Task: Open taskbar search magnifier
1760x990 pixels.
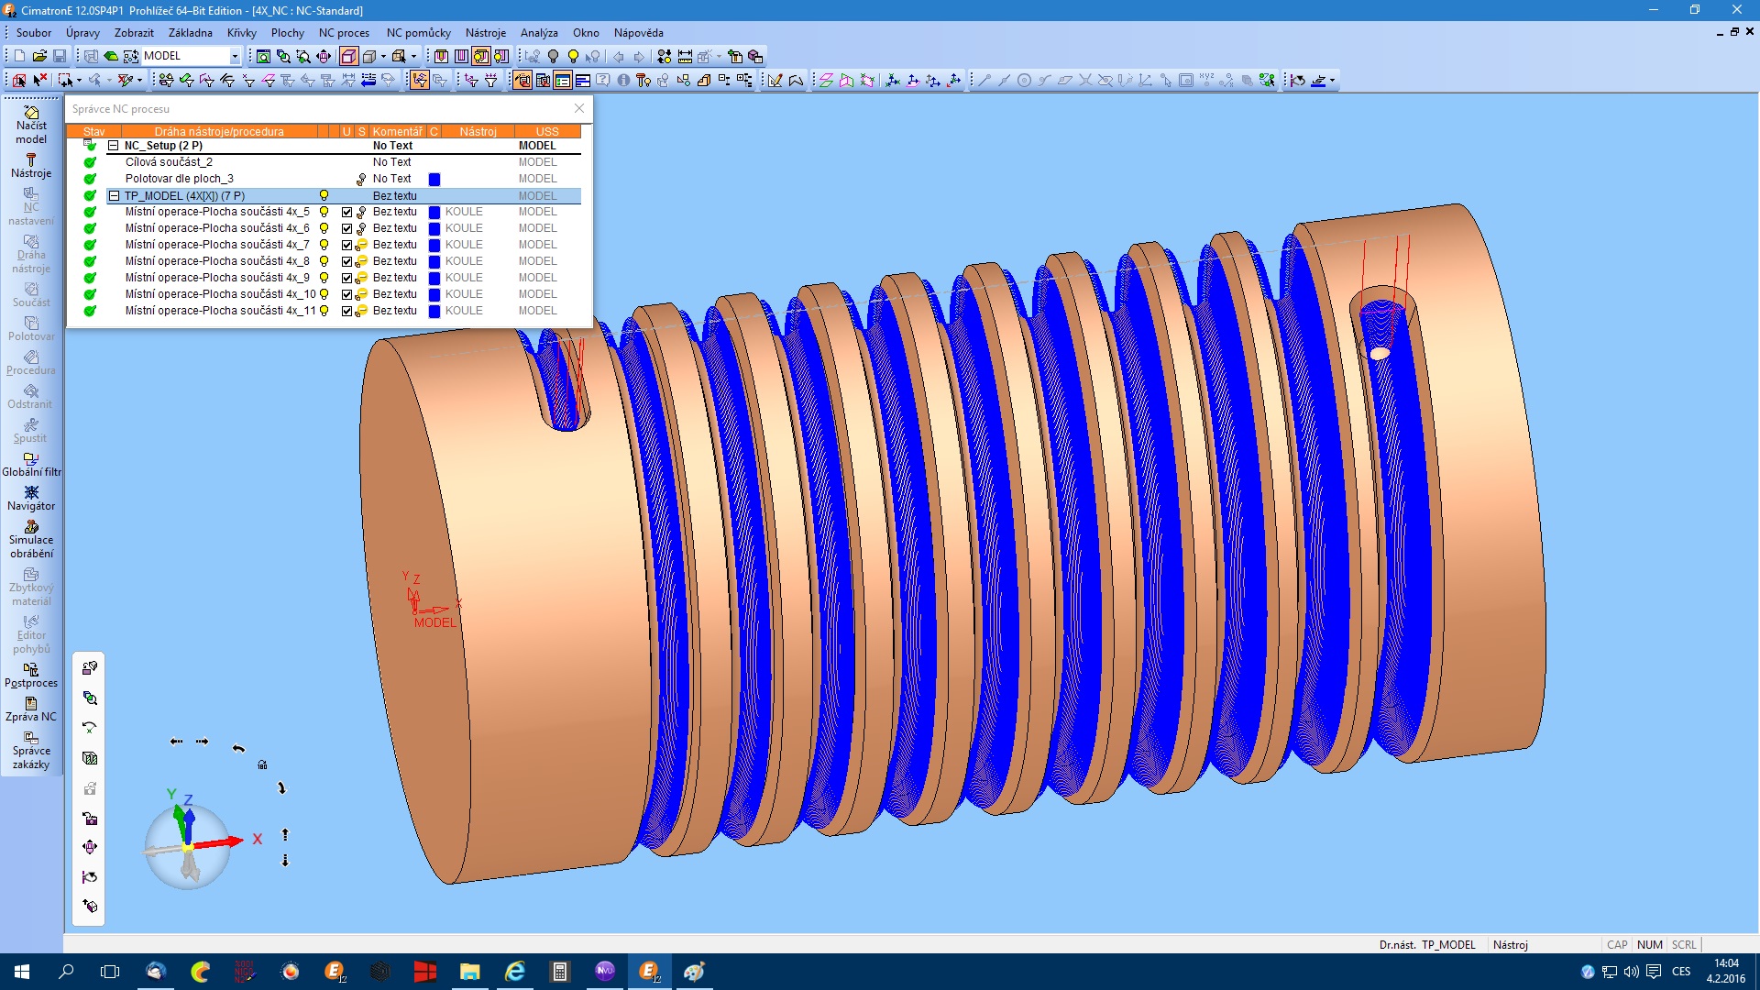Action: tap(66, 971)
